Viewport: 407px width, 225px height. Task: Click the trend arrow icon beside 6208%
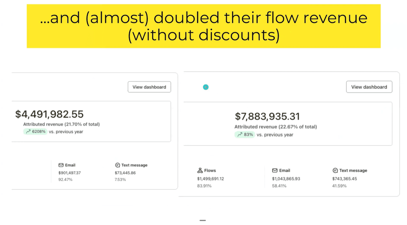(x=28, y=132)
